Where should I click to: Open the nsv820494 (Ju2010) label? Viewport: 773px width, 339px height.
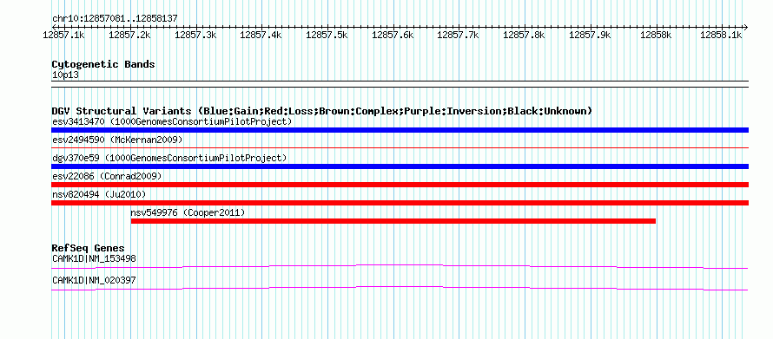99,194
